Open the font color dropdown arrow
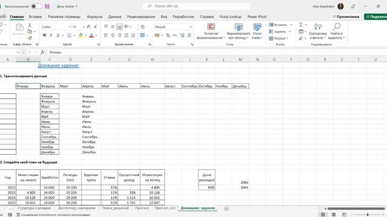The width and height of the screenshot is (387, 217). pos(96,36)
